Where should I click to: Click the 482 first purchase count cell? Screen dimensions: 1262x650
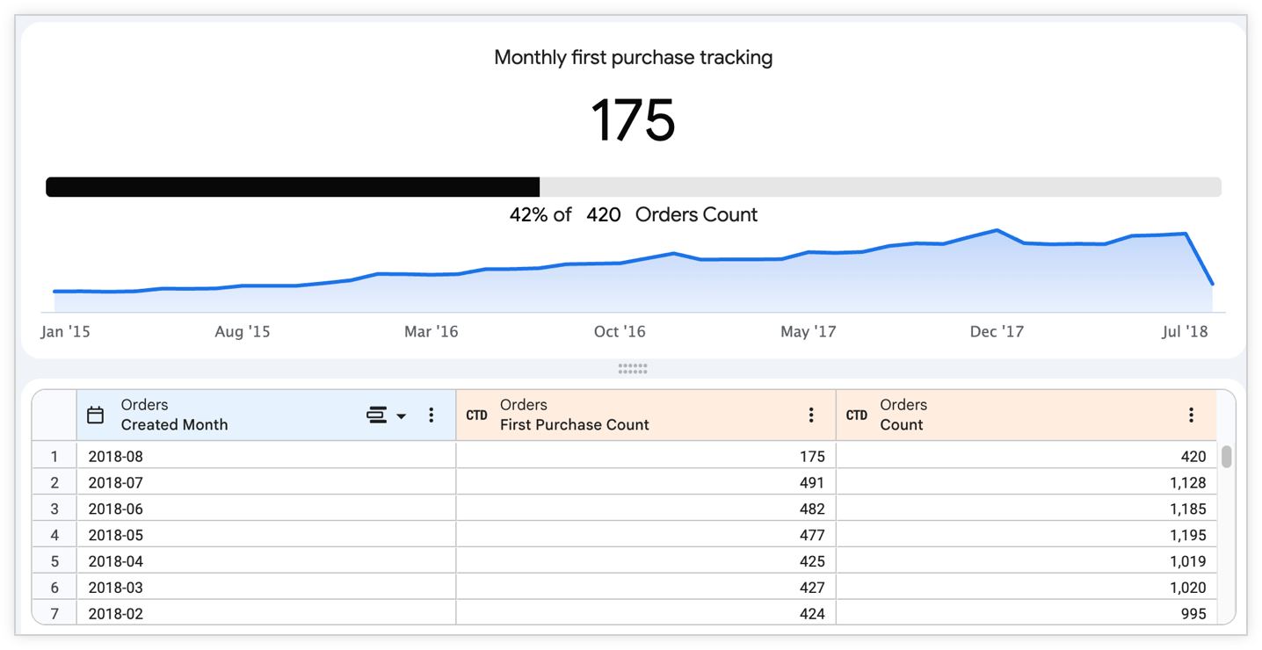point(646,509)
